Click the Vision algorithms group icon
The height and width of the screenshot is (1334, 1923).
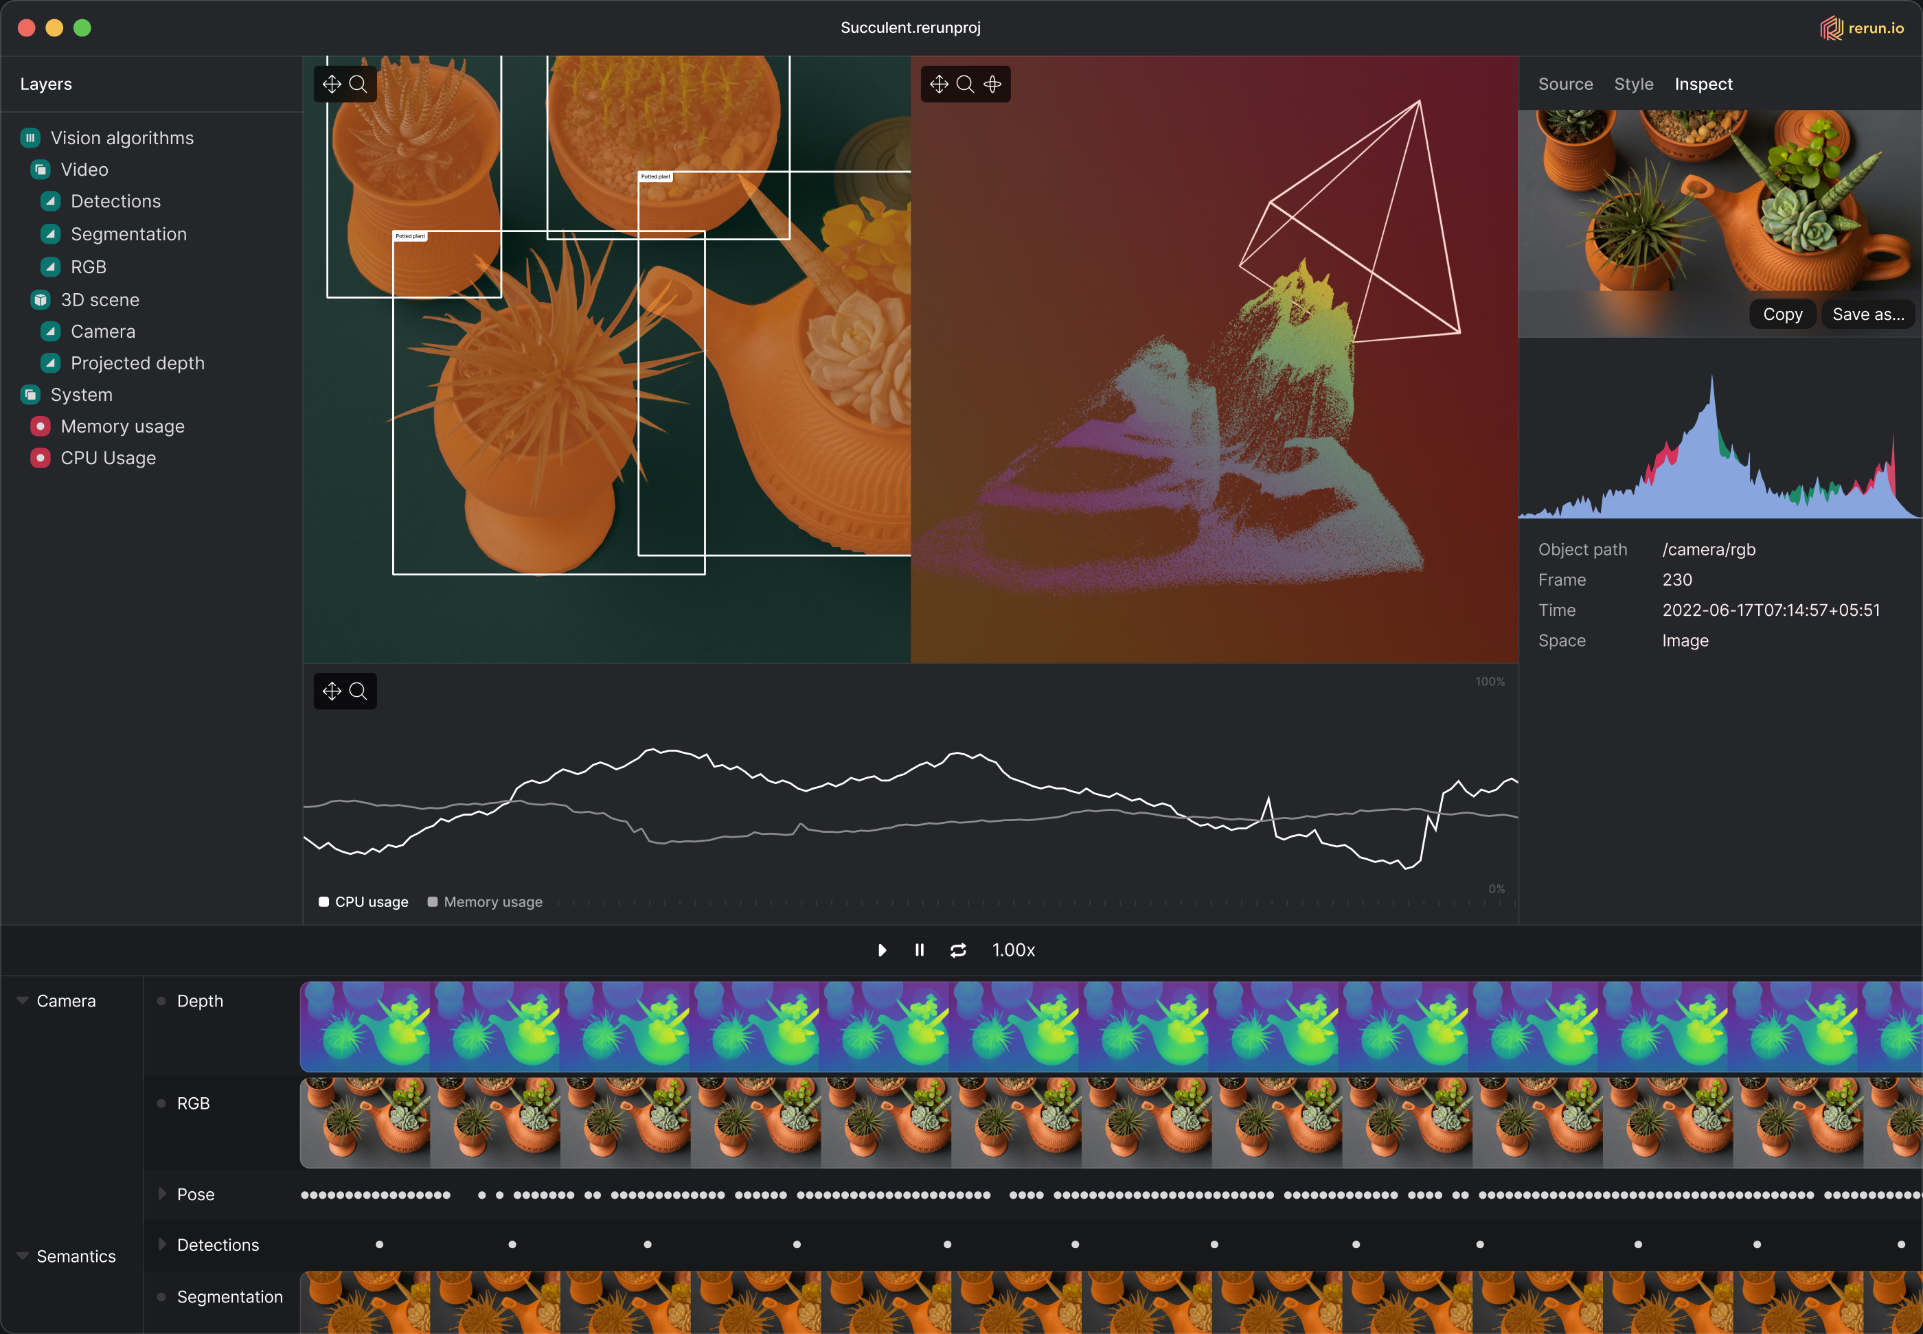tap(30, 137)
